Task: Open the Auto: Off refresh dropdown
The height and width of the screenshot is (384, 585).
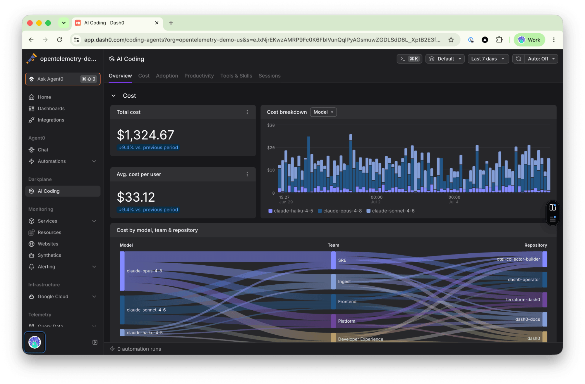Action: pos(541,59)
